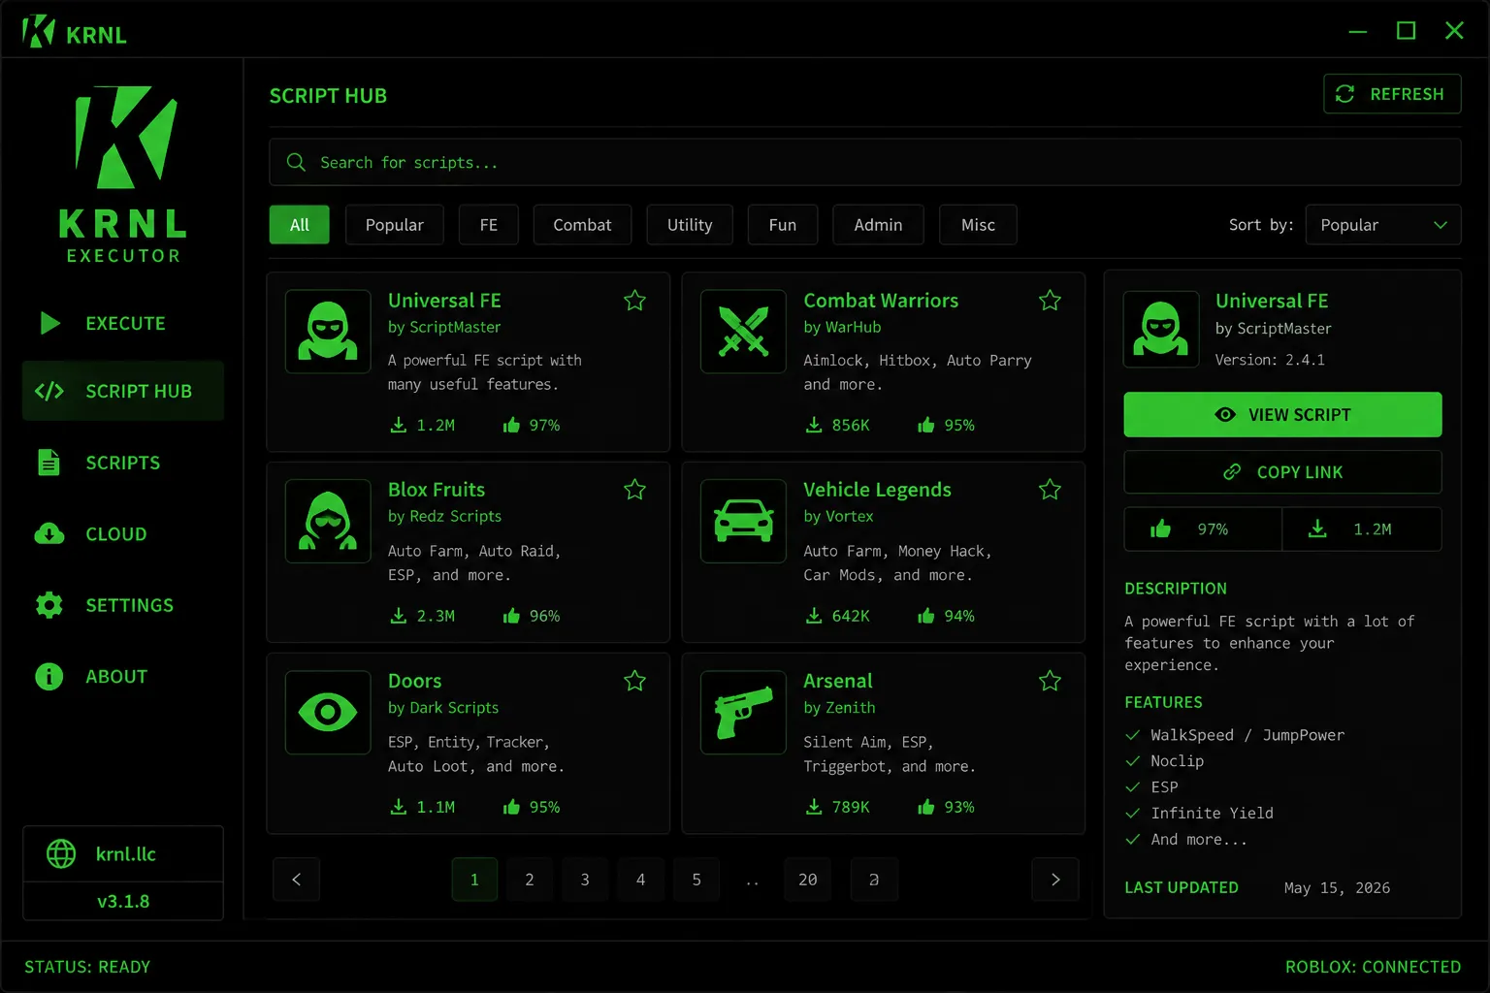This screenshot has height=993, width=1490.
Task: Click the Script Hub code brackets icon
Action: tap(49, 391)
